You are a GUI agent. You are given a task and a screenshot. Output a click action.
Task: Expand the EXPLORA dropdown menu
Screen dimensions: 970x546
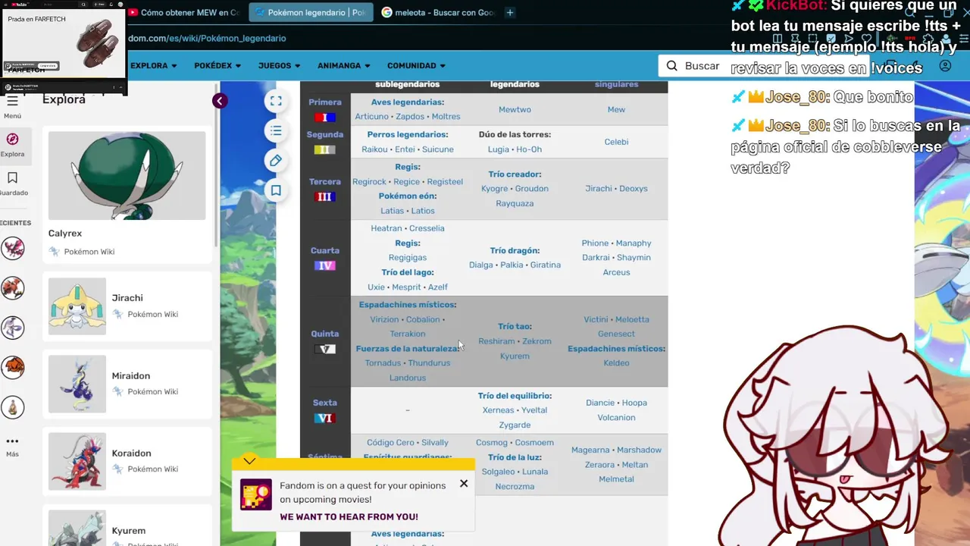coord(154,66)
